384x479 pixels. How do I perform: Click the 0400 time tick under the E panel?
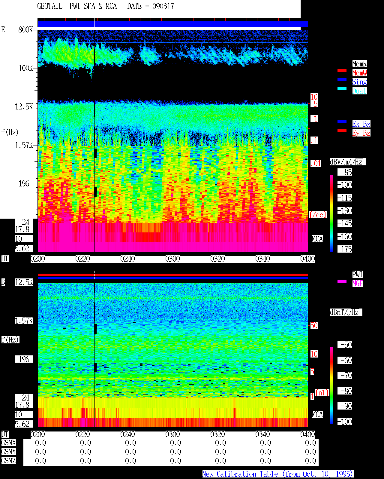(x=307, y=259)
